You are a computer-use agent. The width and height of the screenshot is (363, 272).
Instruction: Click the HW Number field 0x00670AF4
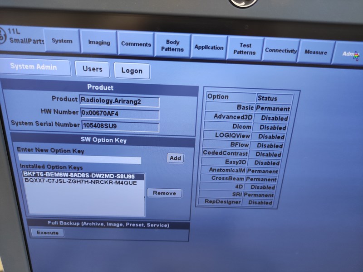120,114
